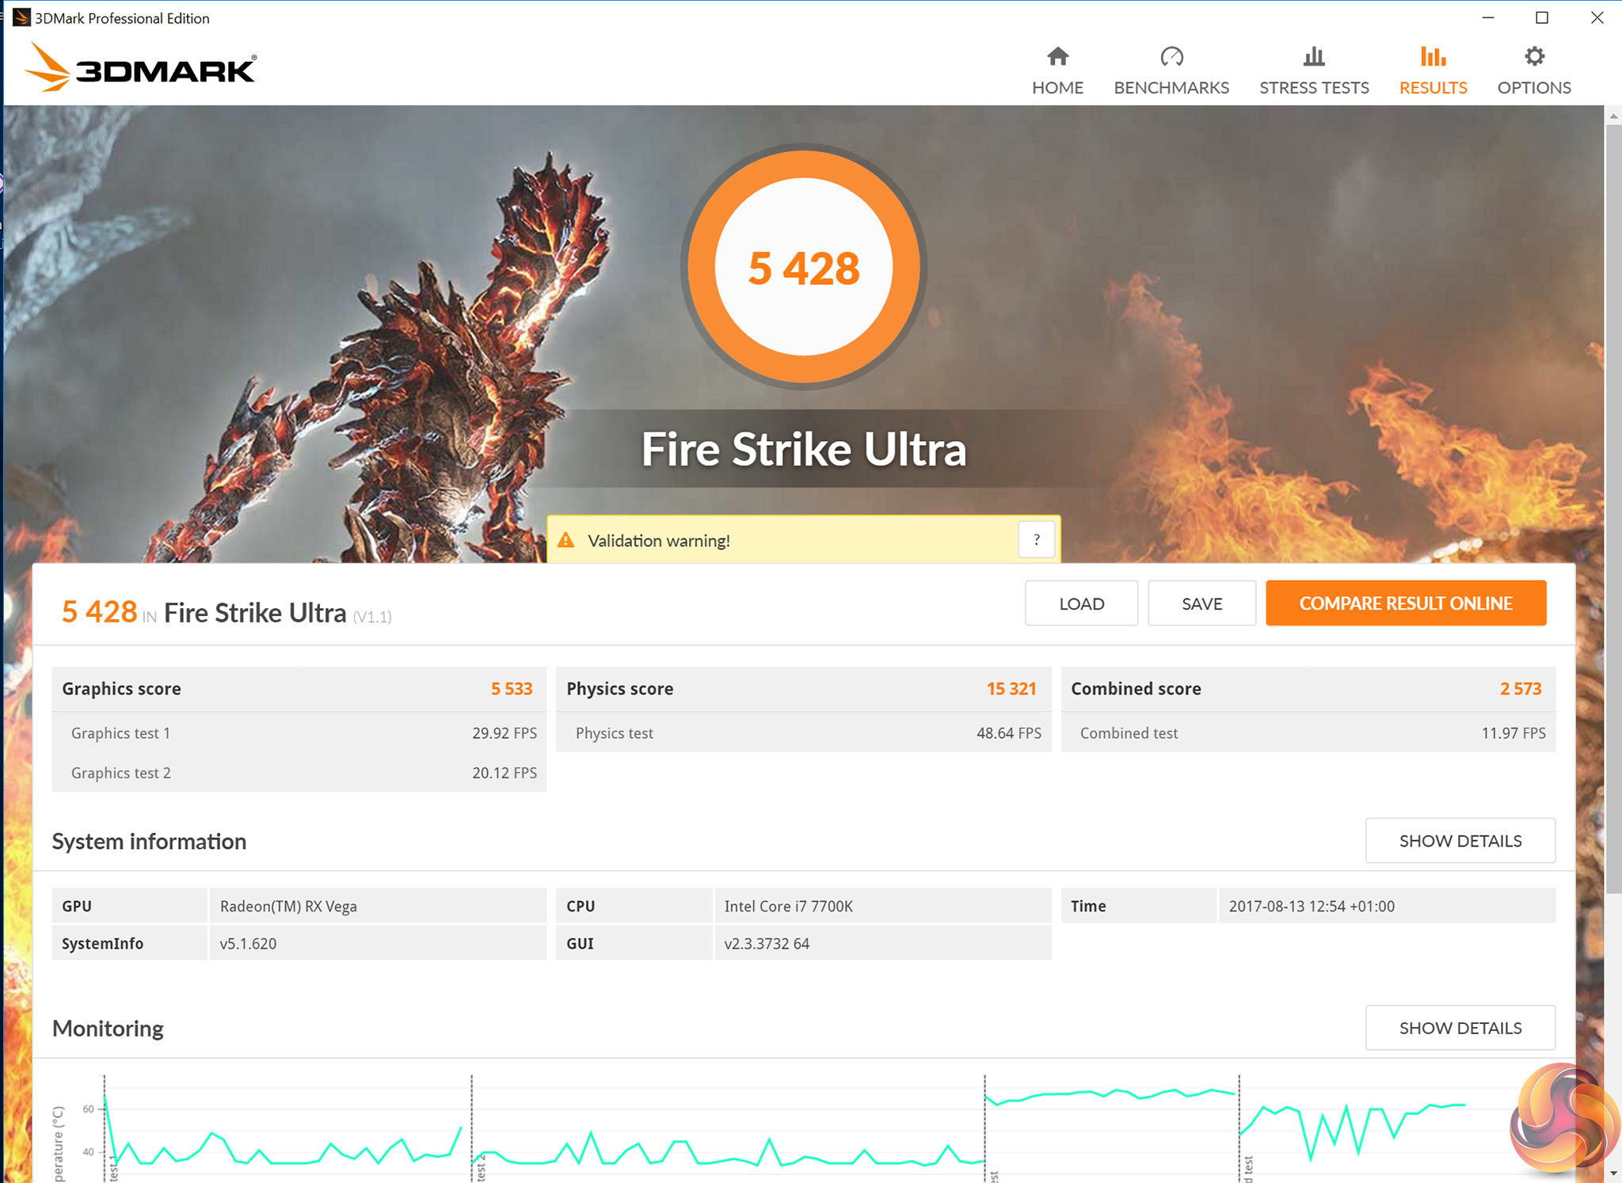Click the question mark help button
This screenshot has height=1183, width=1622.
pyautogui.click(x=1036, y=540)
